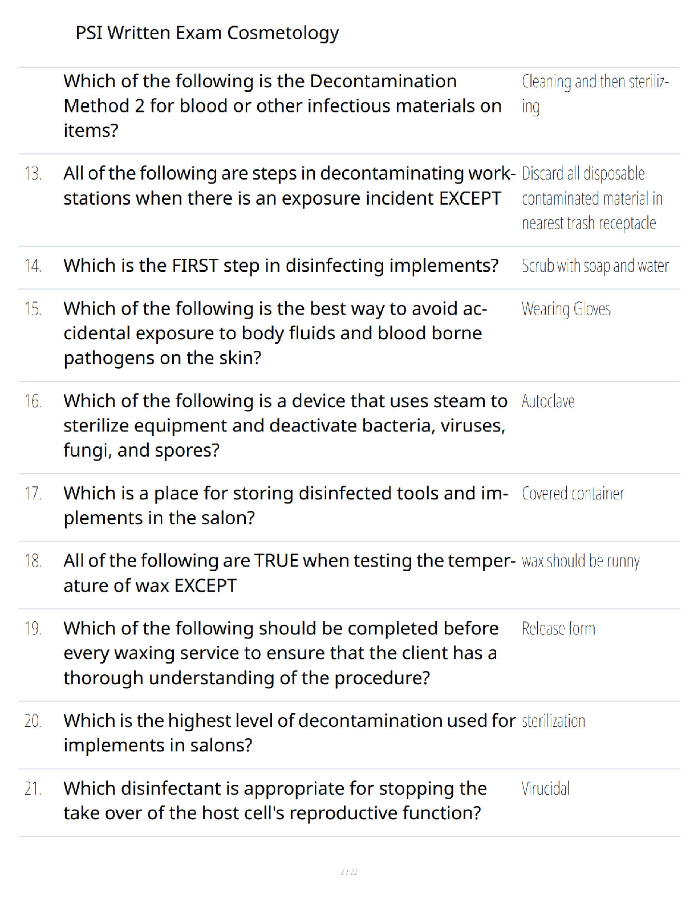
Task: Select question 17 about storing disinfected tools
Action: [286, 506]
